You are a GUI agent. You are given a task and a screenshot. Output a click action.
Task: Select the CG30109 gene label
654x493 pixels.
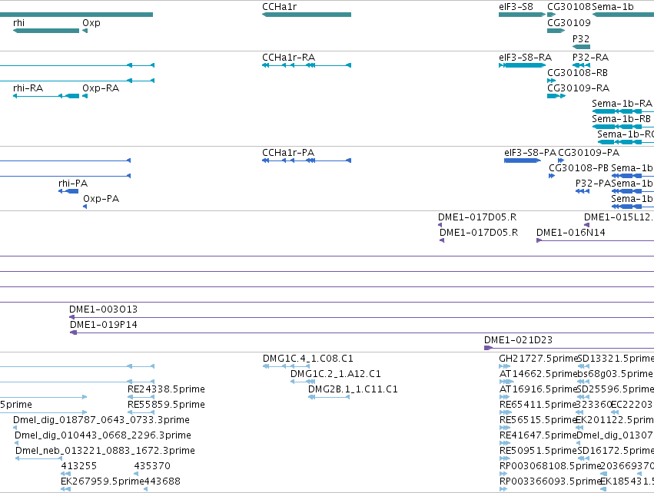569,22
